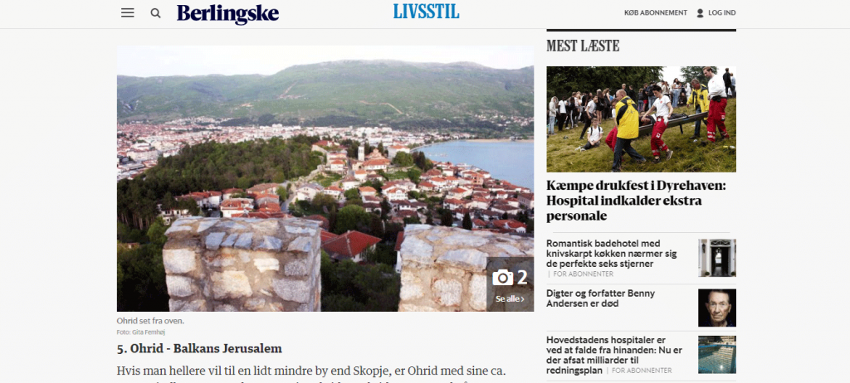This screenshot has height=383, width=850.
Task: Open the hamburger menu icon
Action: point(127,13)
